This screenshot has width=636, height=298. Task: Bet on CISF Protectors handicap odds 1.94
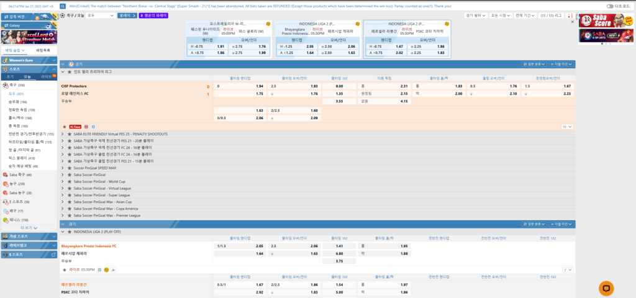coord(240,86)
